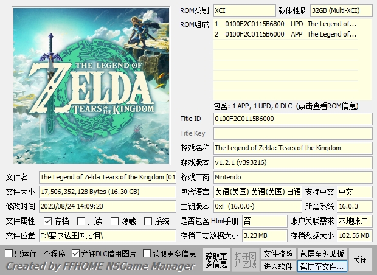Check the 获取更多信息 checkbox
The image size is (377, 275).
(x=147, y=253)
